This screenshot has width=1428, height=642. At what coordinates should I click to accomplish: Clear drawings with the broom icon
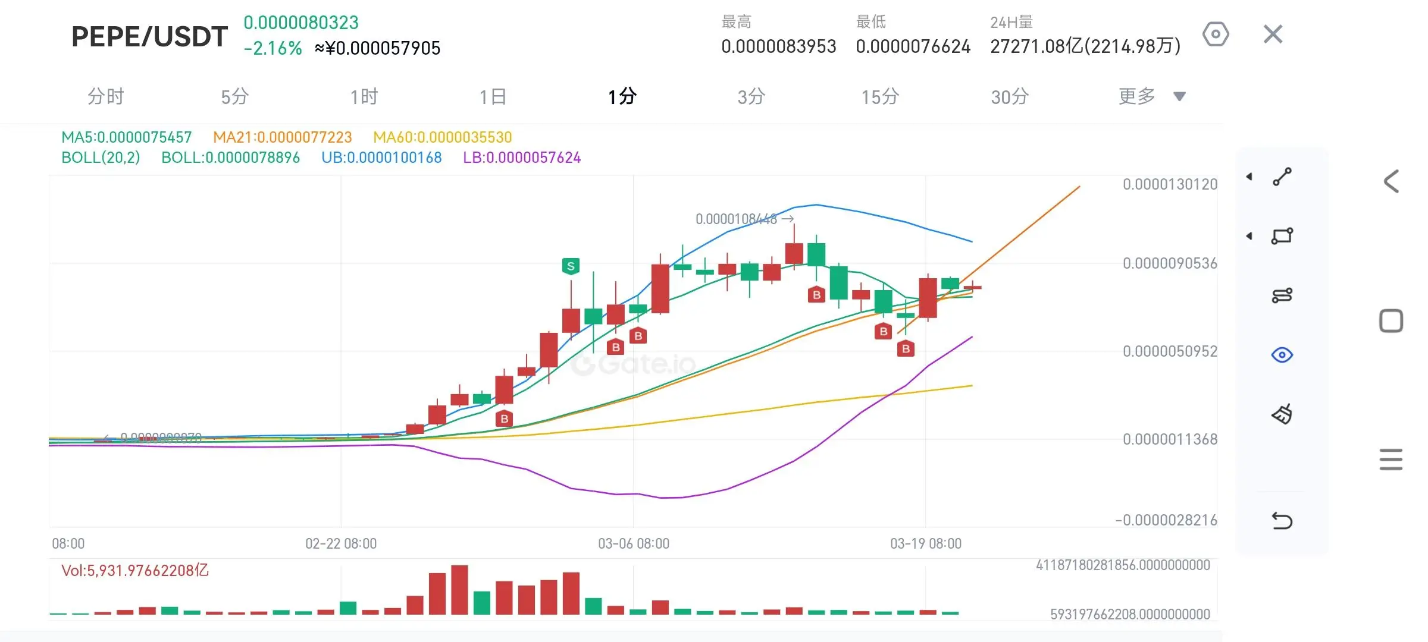(x=1282, y=414)
